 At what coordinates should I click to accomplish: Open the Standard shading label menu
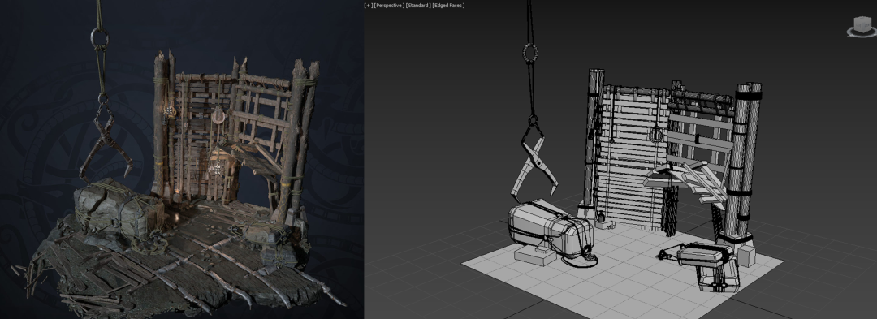(417, 5)
